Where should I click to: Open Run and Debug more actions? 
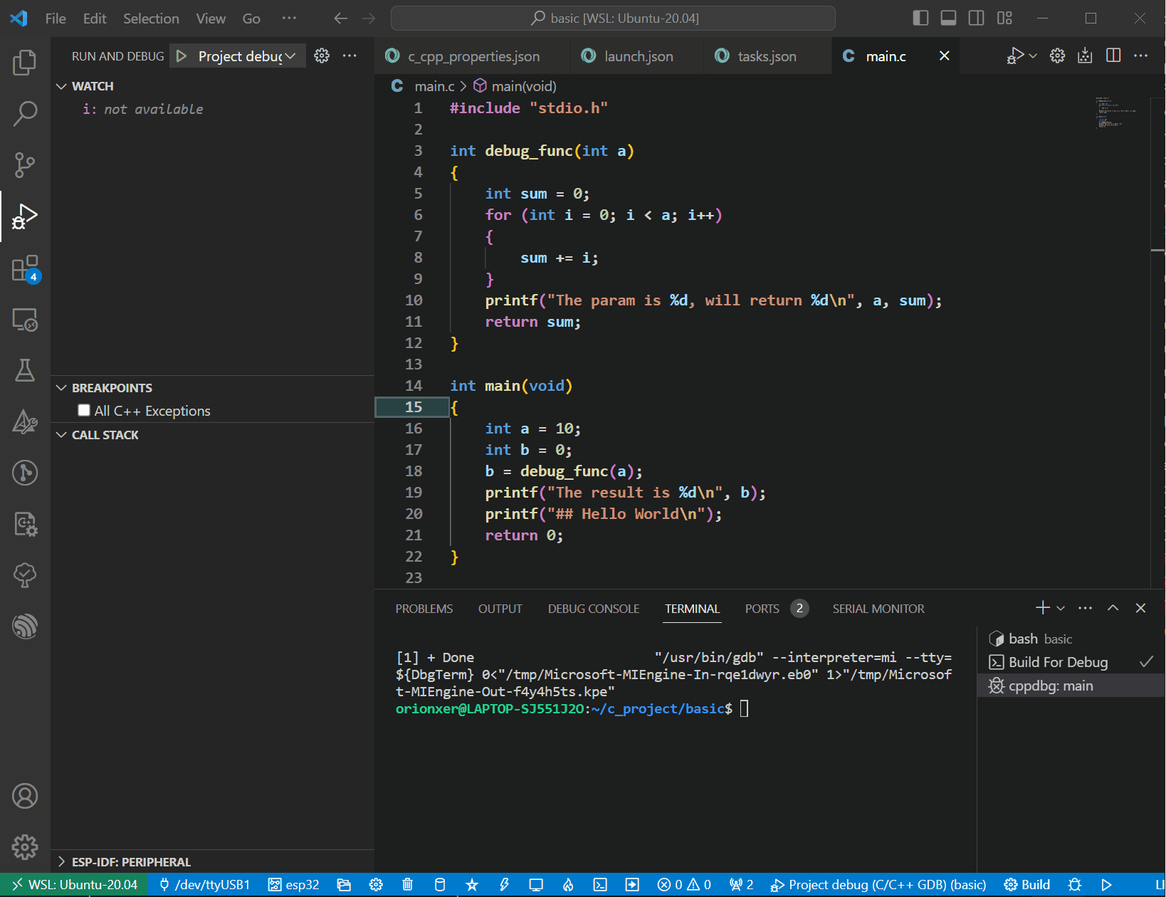pos(350,56)
